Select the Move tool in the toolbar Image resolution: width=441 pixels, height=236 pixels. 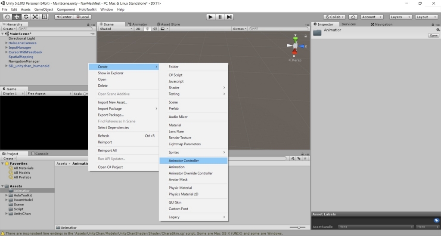(x=17, y=17)
